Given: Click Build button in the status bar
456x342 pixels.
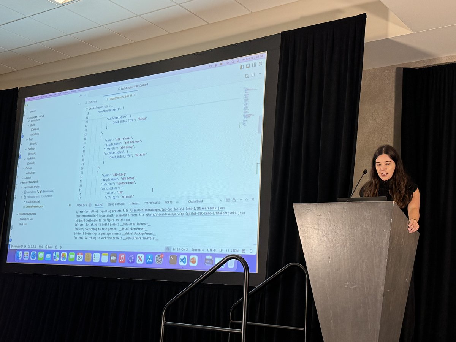Looking at the screenshot, I should (49, 247).
